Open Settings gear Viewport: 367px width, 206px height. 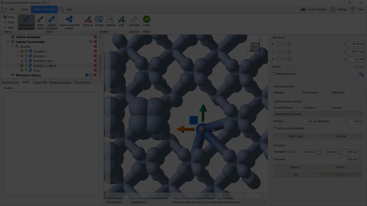click(333, 9)
